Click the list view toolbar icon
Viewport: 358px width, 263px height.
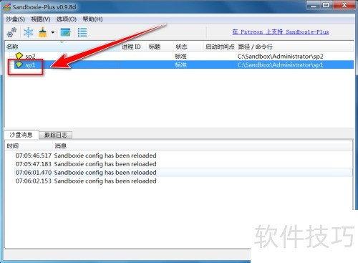pos(82,32)
